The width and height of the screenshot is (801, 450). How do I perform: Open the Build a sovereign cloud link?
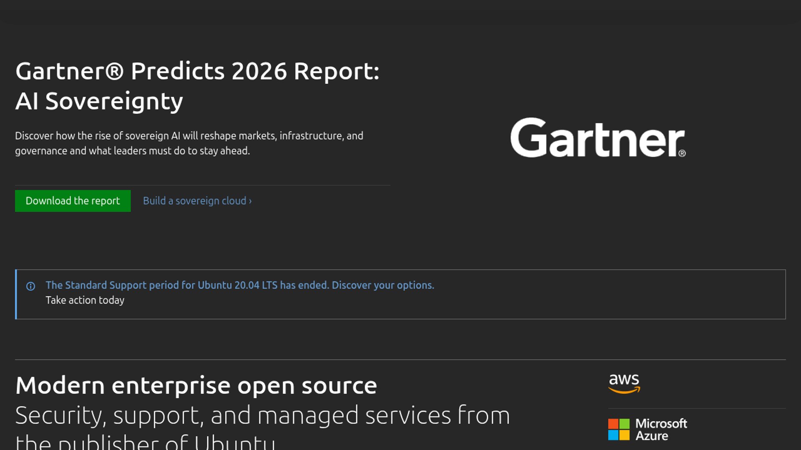click(194, 201)
